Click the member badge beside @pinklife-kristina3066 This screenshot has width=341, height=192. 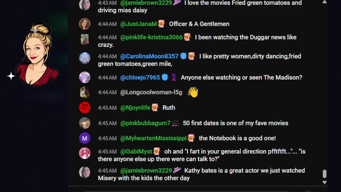187,37
